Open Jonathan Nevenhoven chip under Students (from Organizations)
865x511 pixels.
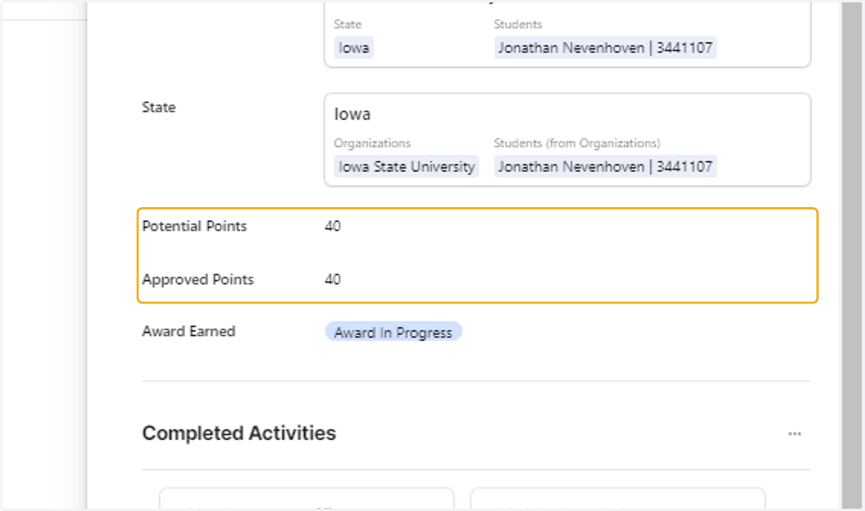(605, 166)
